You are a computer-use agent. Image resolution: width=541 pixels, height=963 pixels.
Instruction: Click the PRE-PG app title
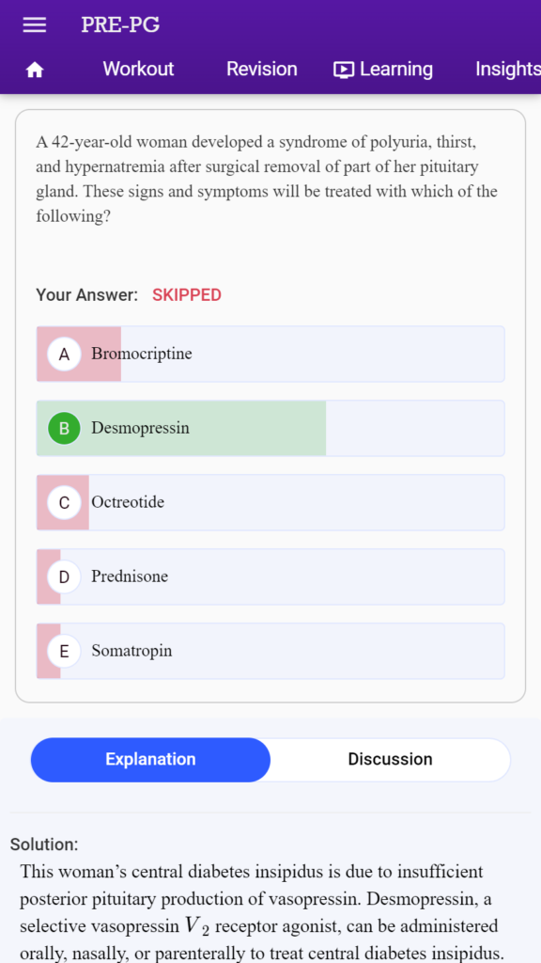(x=120, y=24)
